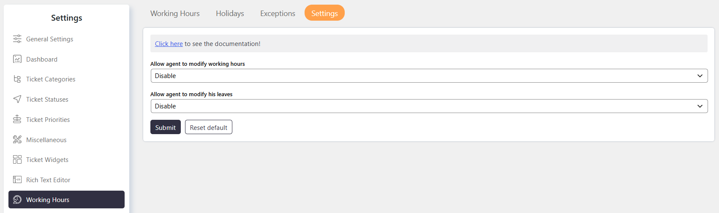The image size is (719, 213).
Task: Open the modify working hours dropdown
Action: click(x=429, y=76)
